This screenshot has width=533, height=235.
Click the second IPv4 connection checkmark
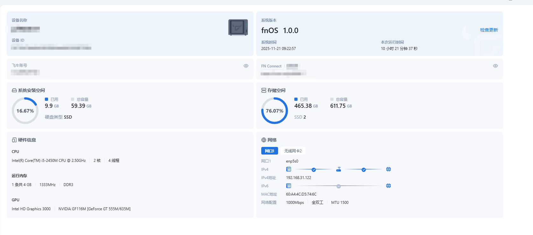point(364,169)
